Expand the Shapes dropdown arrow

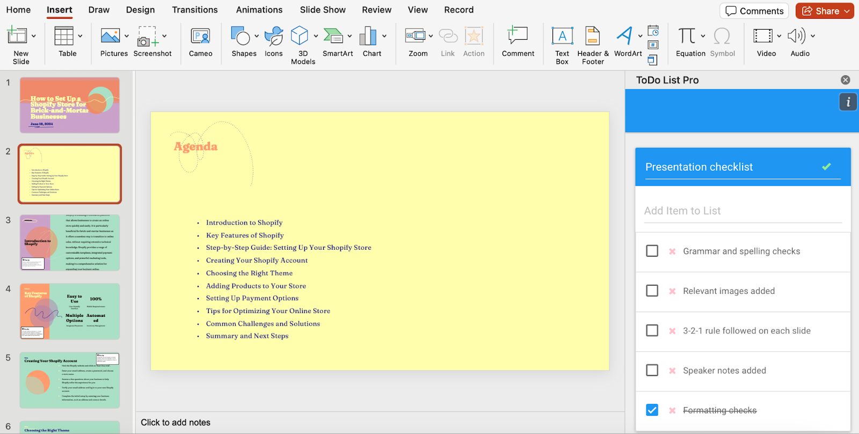pos(257,36)
